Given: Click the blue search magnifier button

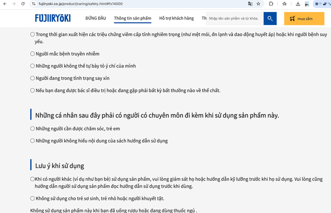Looking at the screenshot, I should click(x=270, y=18).
